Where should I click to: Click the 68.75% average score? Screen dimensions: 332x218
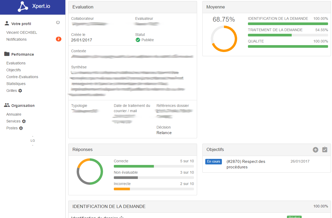[224, 20]
